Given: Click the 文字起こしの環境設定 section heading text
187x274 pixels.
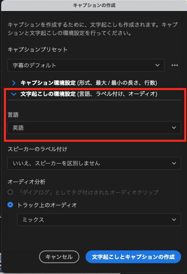Looking at the screenshot, I should click(48, 94).
